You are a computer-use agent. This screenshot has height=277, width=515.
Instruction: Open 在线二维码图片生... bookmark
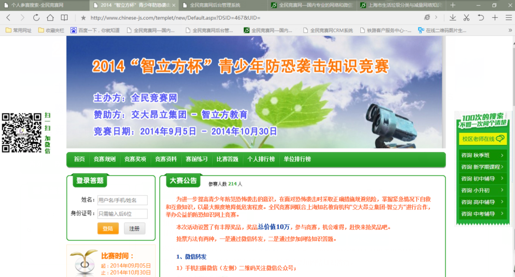[x=442, y=30]
